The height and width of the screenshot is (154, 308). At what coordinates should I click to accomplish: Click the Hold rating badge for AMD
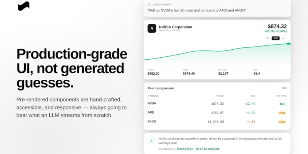point(282,113)
